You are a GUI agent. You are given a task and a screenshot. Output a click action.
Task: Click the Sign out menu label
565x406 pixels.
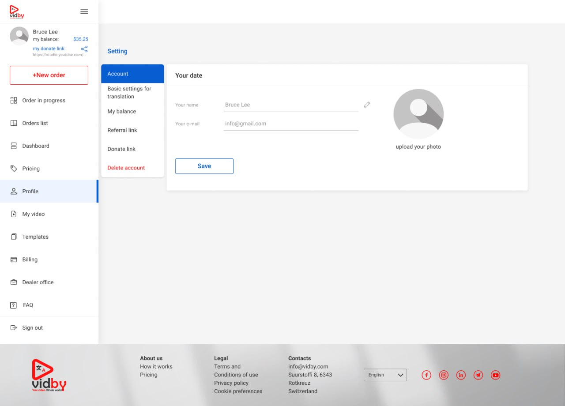pyautogui.click(x=33, y=328)
